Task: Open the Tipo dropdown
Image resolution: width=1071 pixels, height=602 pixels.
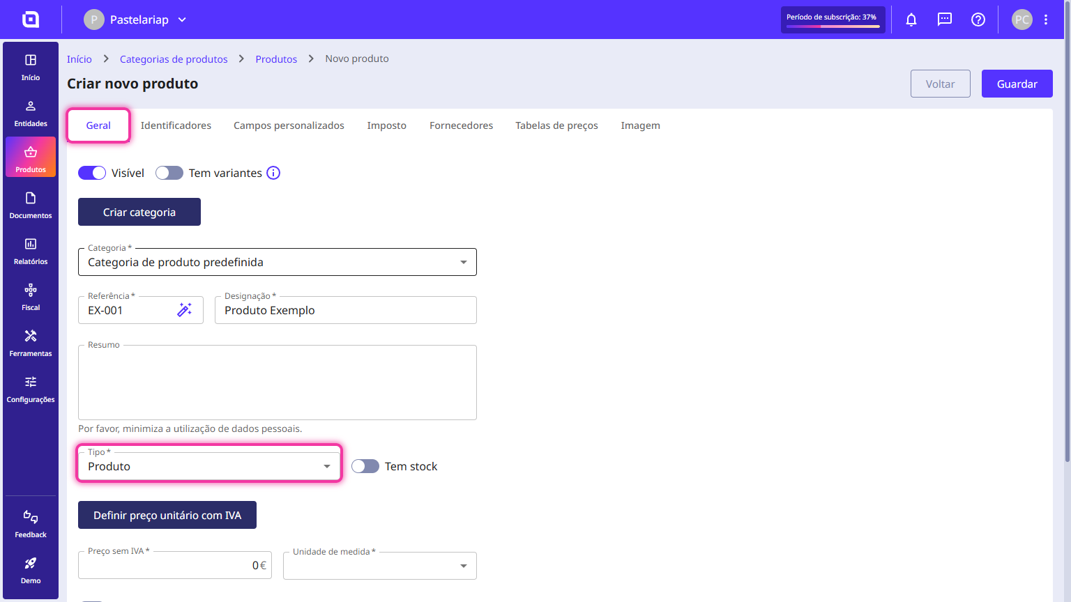Action: 209,466
